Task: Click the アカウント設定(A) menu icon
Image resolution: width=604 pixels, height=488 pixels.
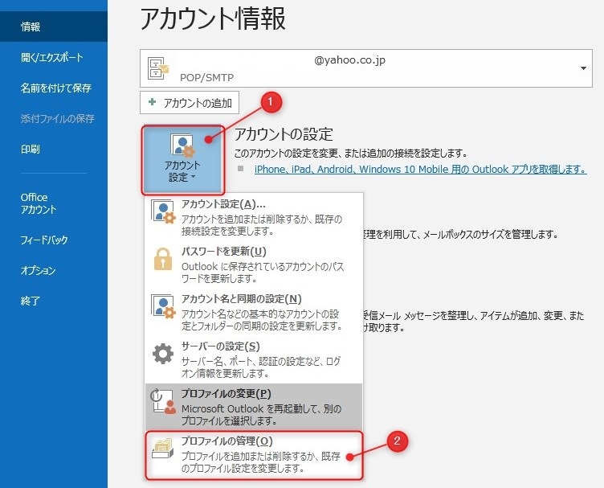Action: pyautogui.click(x=164, y=217)
